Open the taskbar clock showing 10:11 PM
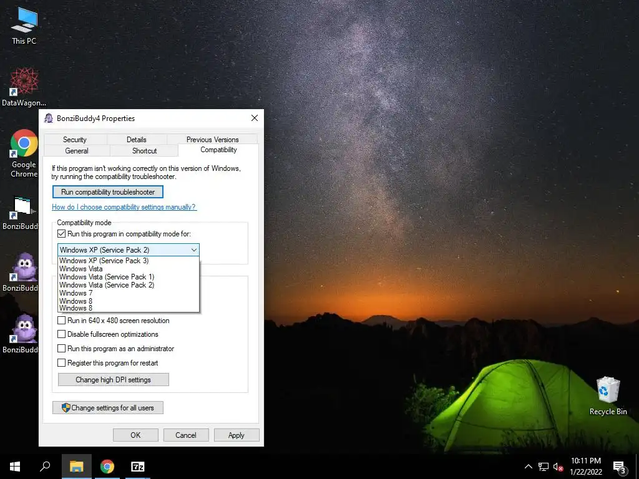 point(585,467)
